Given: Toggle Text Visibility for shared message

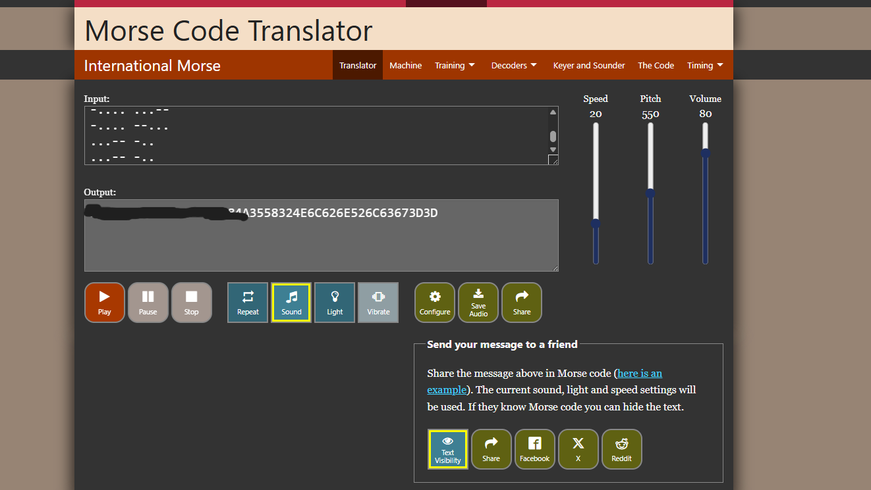Looking at the screenshot, I should (x=447, y=449).
